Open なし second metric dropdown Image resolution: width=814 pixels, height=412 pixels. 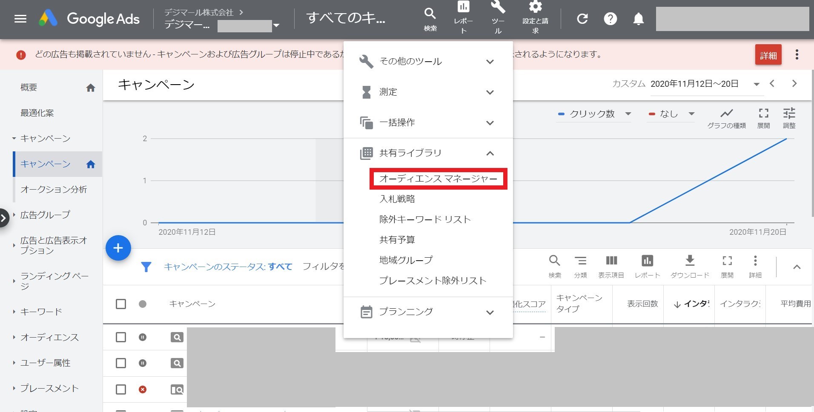click(671, 114)
